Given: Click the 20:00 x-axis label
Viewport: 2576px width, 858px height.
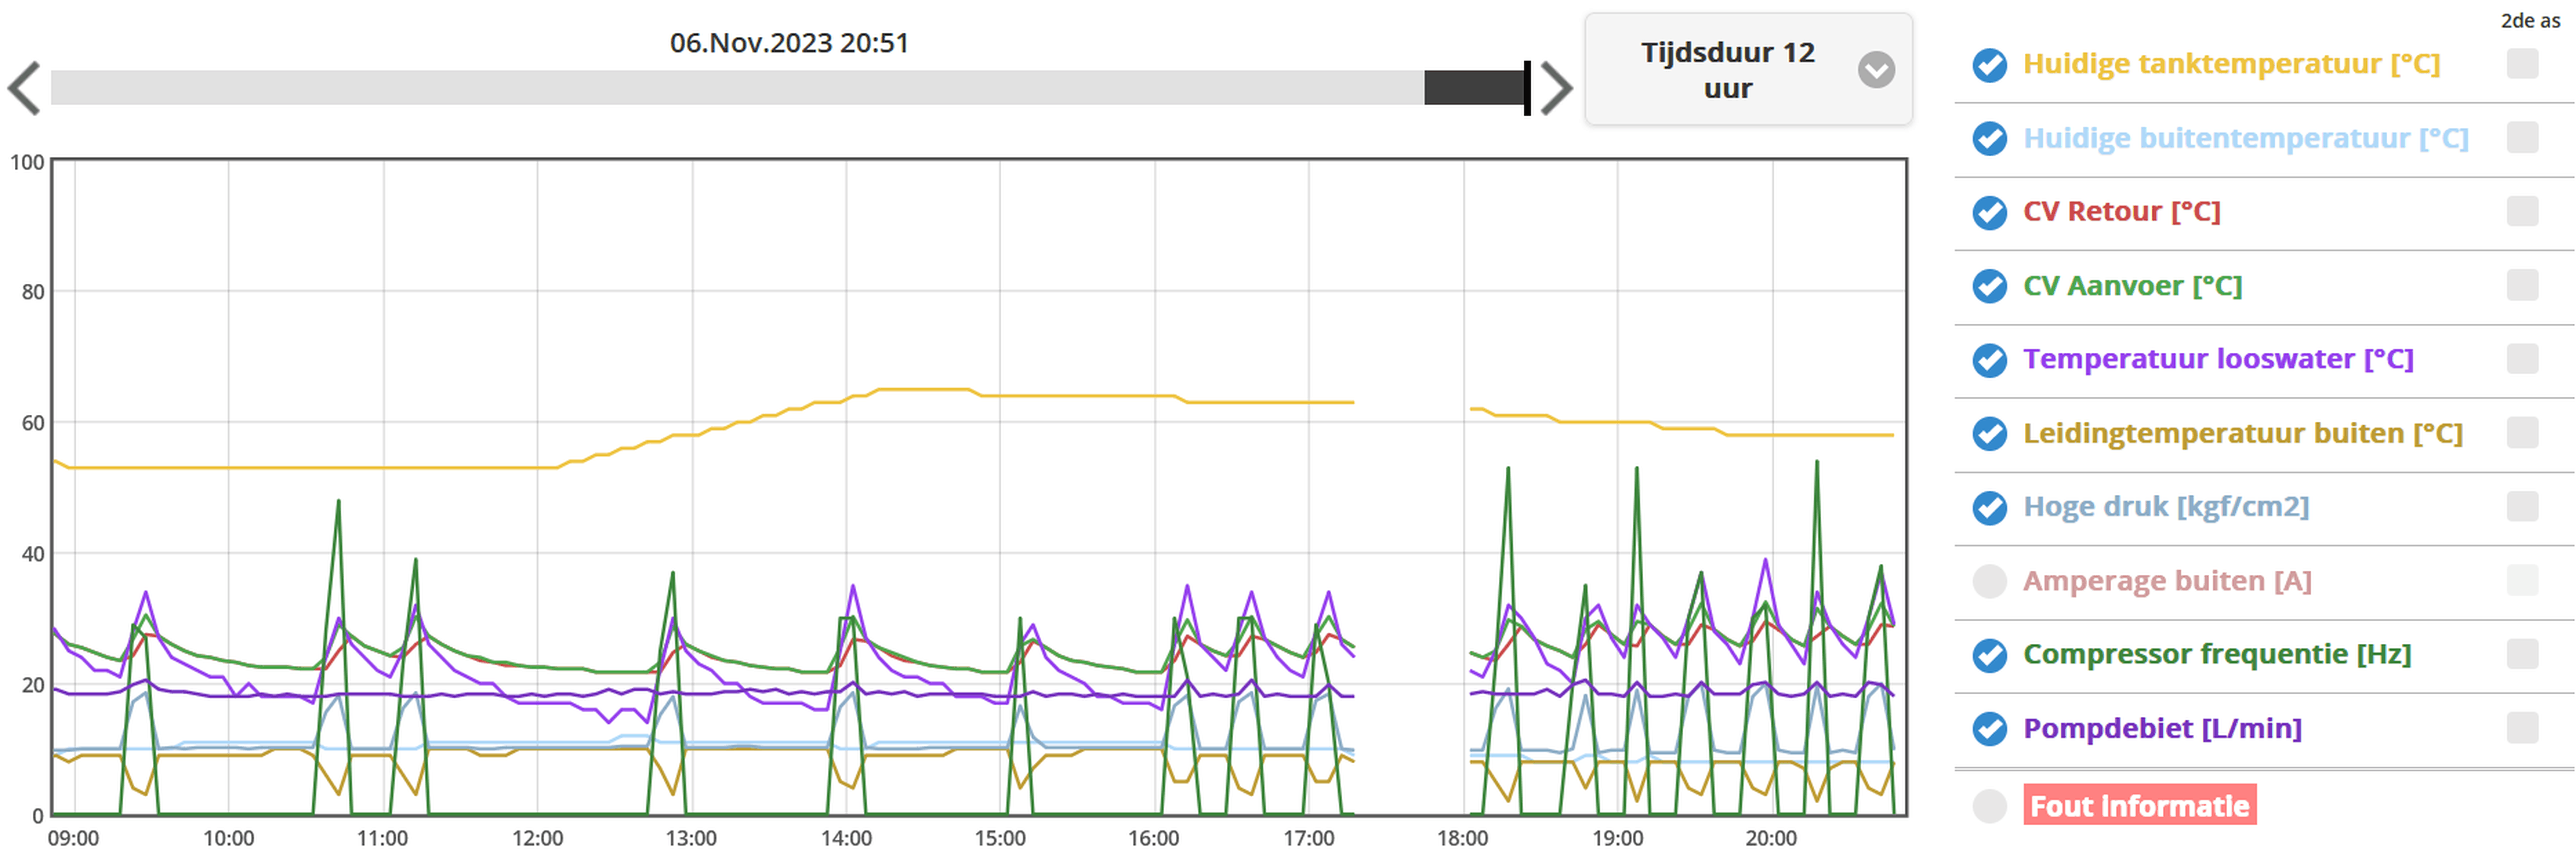Looking at the screenshot, I should (1771, 839).
